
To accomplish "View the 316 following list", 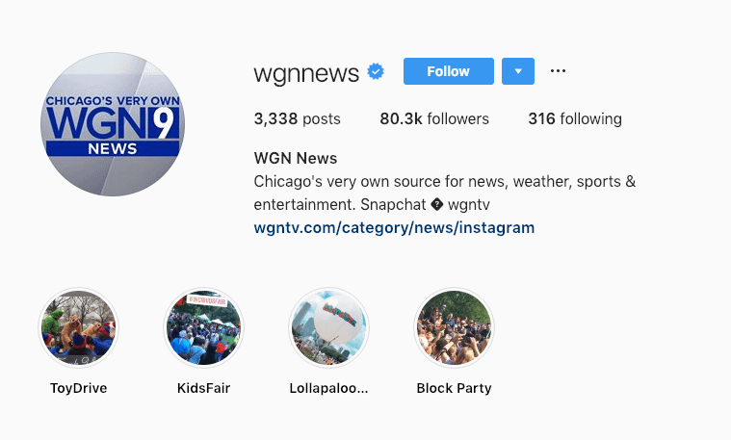I will click(575, 118).
